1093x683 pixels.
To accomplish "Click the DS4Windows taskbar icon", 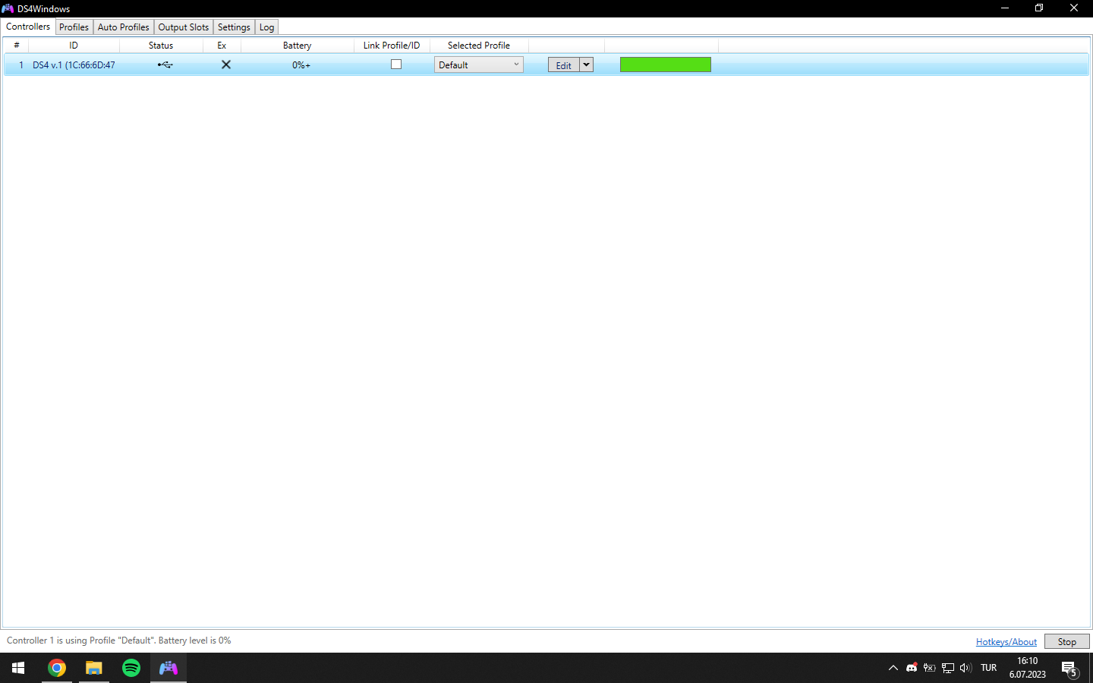I will [169, 668].
